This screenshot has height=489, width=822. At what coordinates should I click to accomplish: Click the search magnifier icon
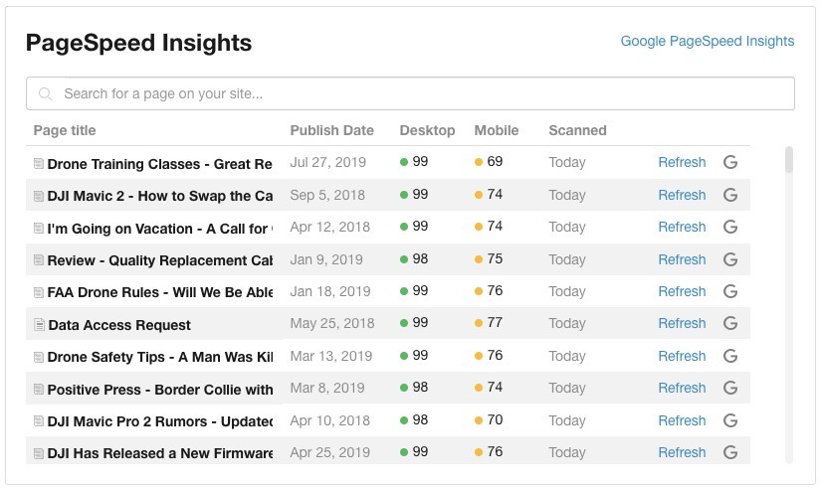(x=46, y=93)
